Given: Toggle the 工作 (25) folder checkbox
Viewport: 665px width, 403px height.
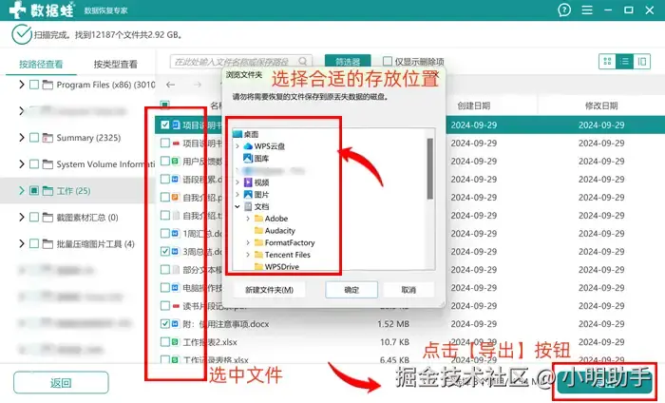Looking at the screenshot, I should 34,190.
